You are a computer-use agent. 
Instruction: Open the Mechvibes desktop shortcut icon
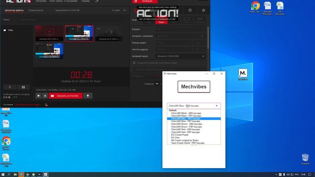[x=243, y=74]
